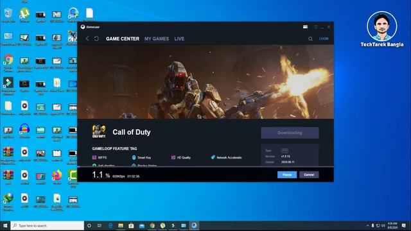The width and height of the screenshot is (411, 231).
Task: Open the Mail app on the taskbar
Action: tap(141, 225)
